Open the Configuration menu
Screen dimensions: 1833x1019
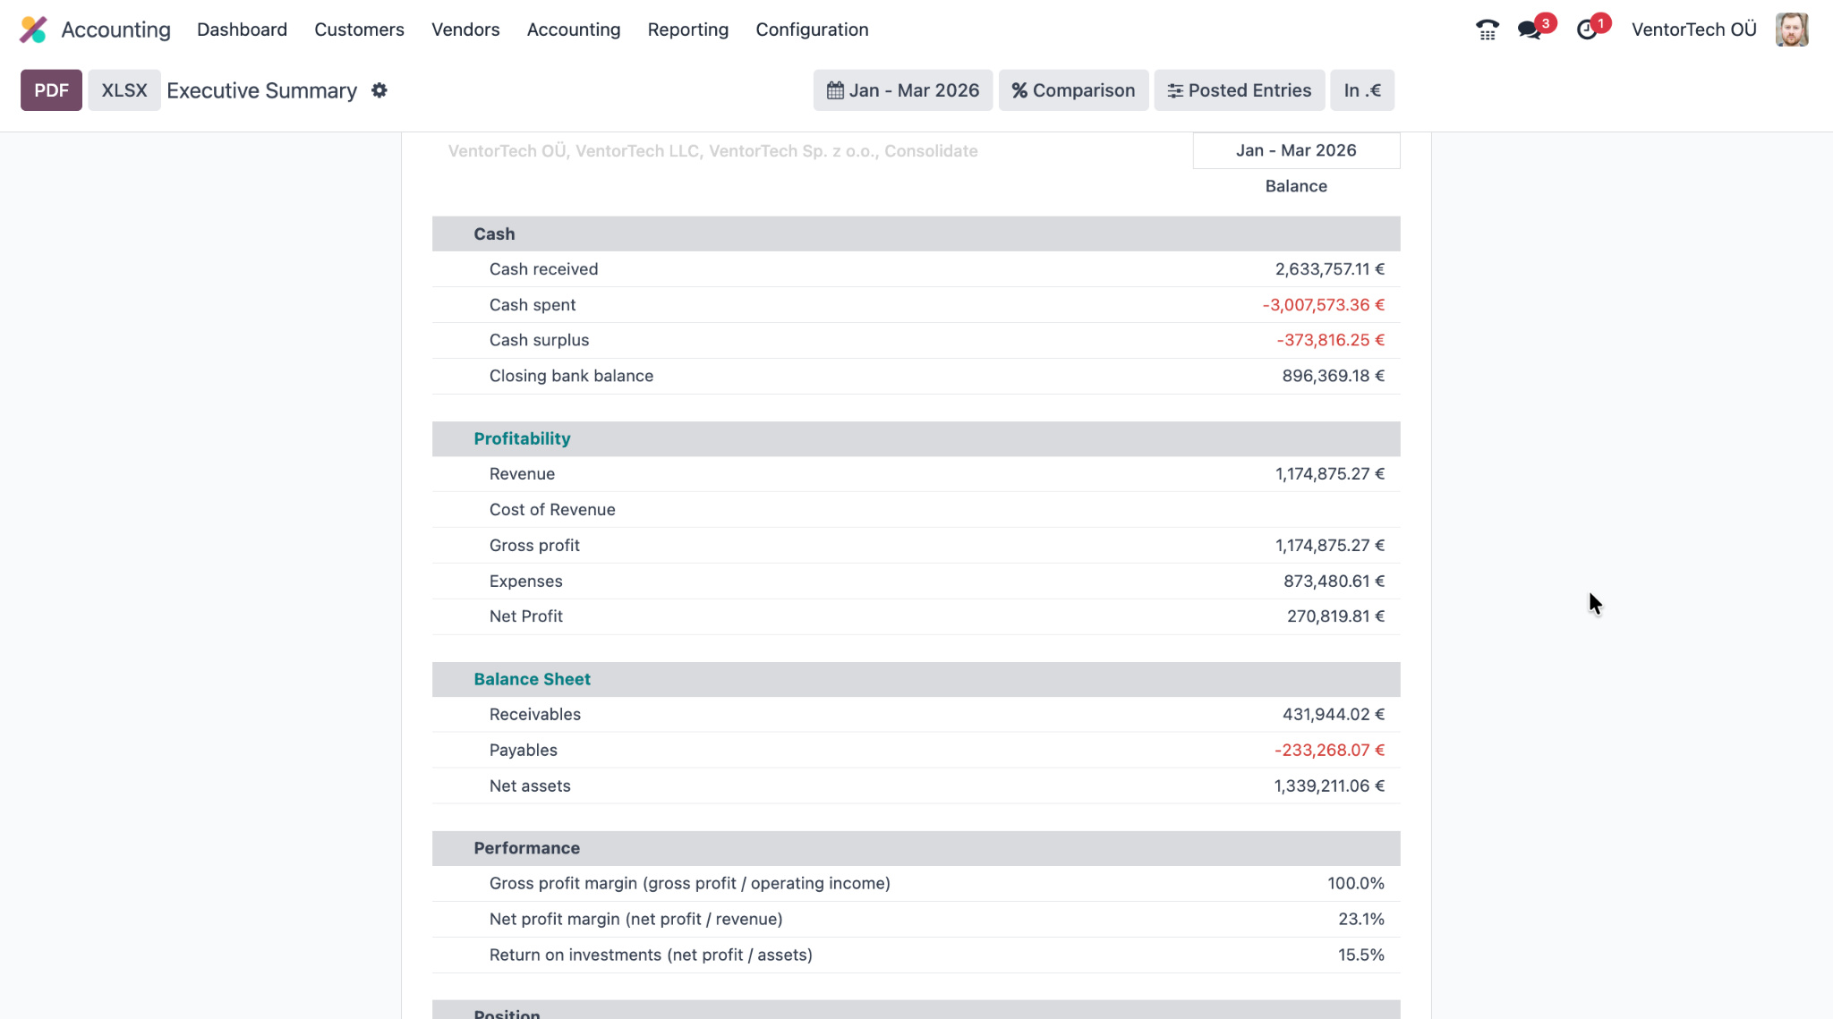click(812, 30)
